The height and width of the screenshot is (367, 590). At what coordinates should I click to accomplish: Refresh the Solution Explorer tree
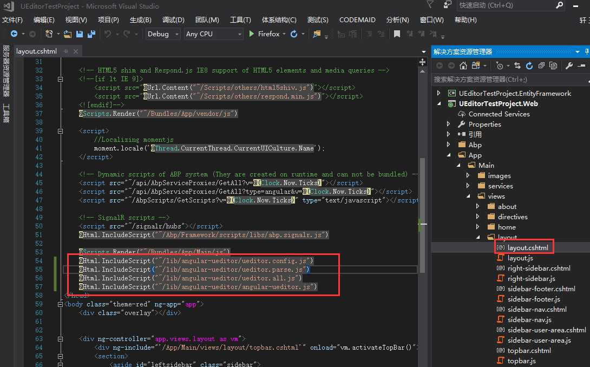(x=529, y=65)
